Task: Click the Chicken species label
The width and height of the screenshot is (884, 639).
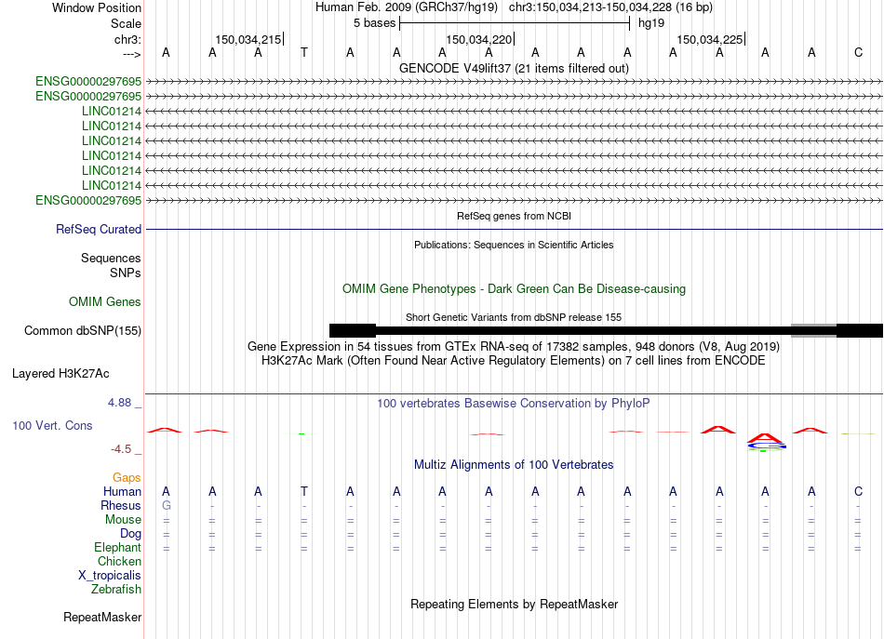Action: click(x=119, y=561)
